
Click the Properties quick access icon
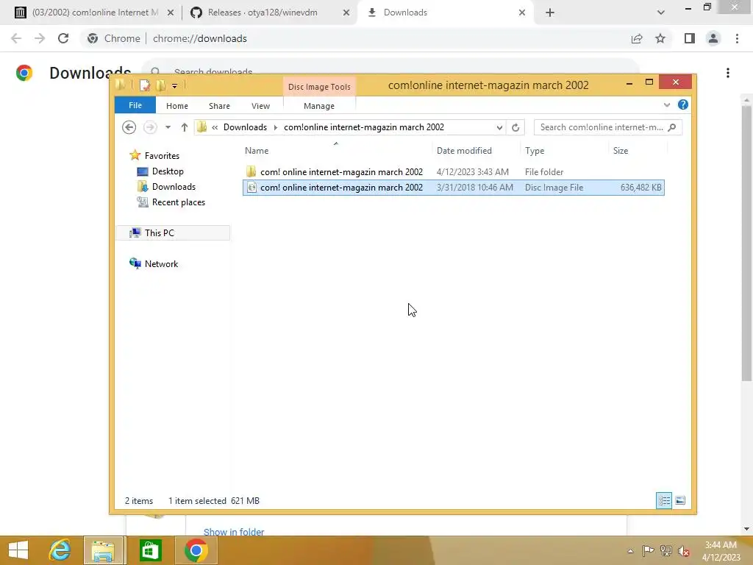click(x=145, y=85)
